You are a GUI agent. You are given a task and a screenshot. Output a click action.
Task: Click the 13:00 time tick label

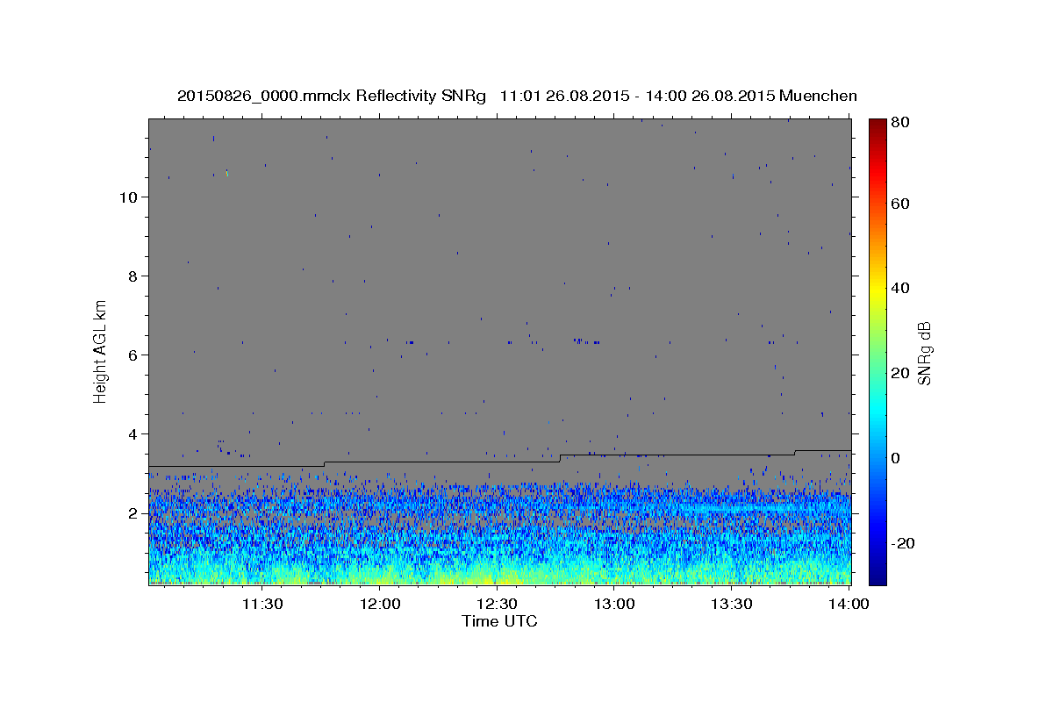point(614,604)
